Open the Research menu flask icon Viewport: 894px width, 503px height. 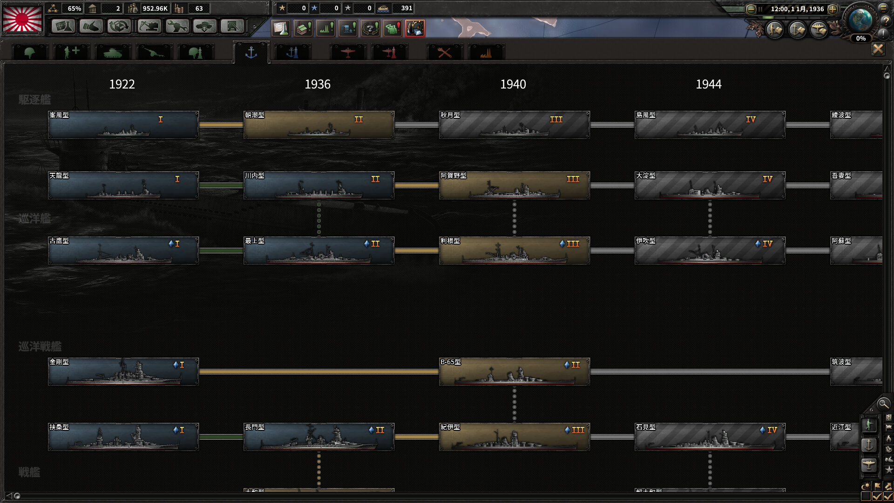click(63, 27)
